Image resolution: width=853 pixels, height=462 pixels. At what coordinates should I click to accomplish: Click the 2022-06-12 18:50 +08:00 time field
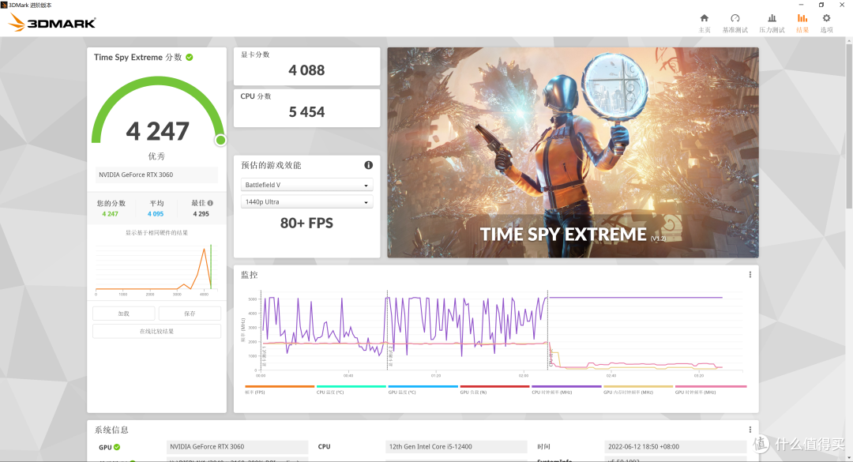[675, 447]
